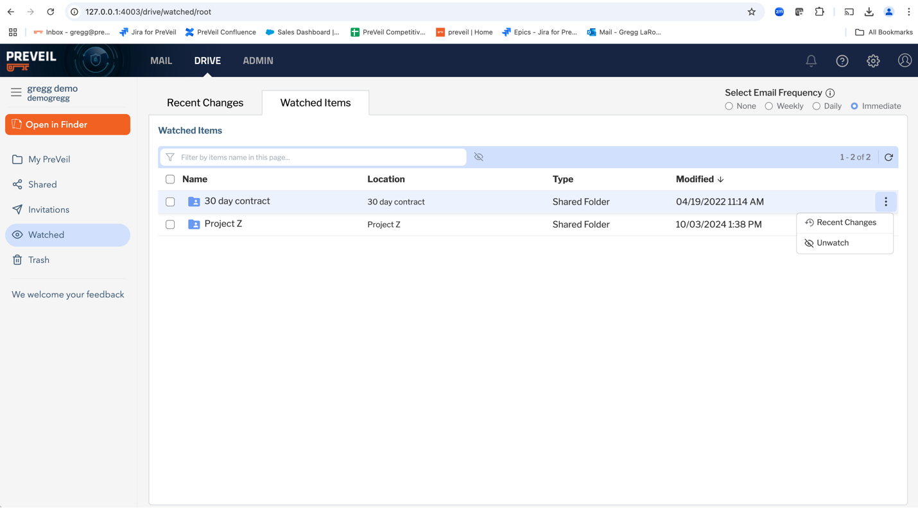Focus the filter by items name field
Image resolution: width=918 pixels, height=509 pixels.
(313, 157)
